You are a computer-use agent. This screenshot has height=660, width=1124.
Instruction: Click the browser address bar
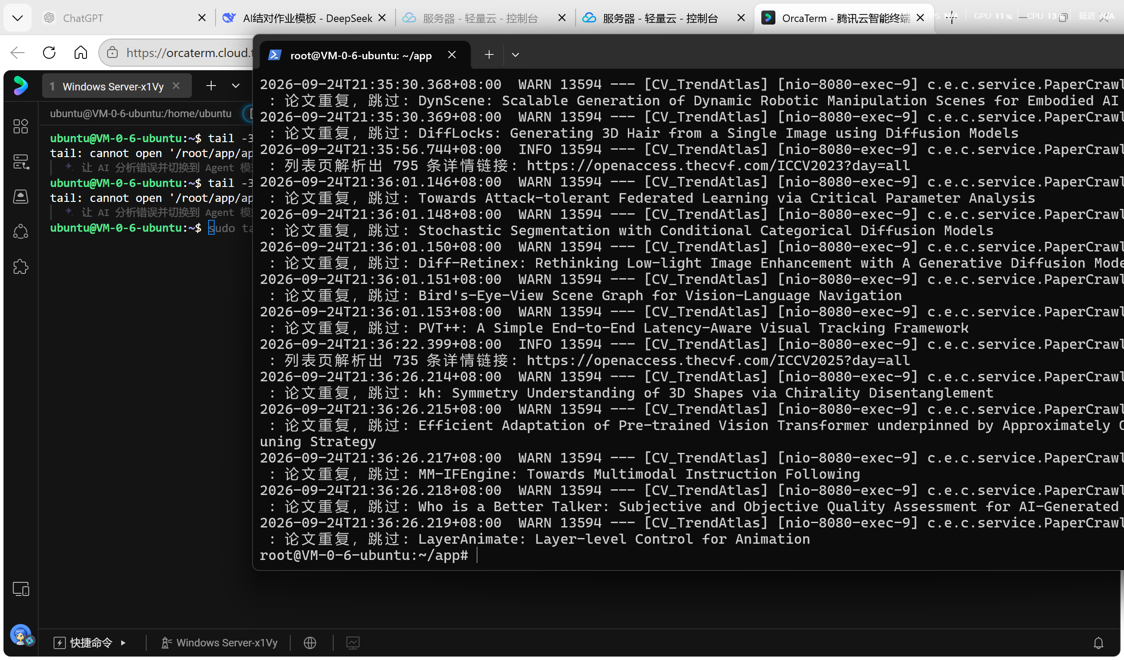[x=180, y=53]
